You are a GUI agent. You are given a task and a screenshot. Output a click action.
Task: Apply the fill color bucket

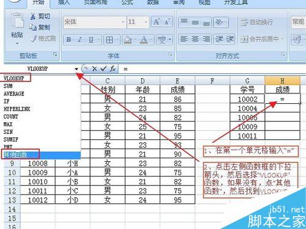click(128, 40)
